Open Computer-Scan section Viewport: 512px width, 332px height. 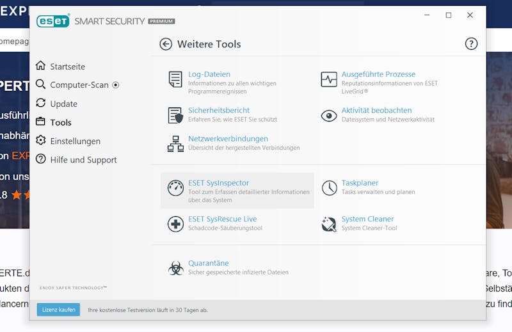[79, 85]
